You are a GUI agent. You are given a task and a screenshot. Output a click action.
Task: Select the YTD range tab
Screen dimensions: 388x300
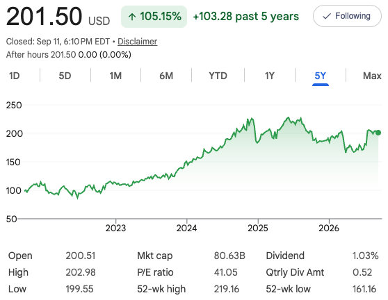(x=218, y=76)
